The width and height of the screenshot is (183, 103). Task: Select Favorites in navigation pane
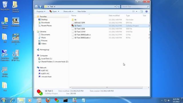pyautogui.click(x=43, y=17)
